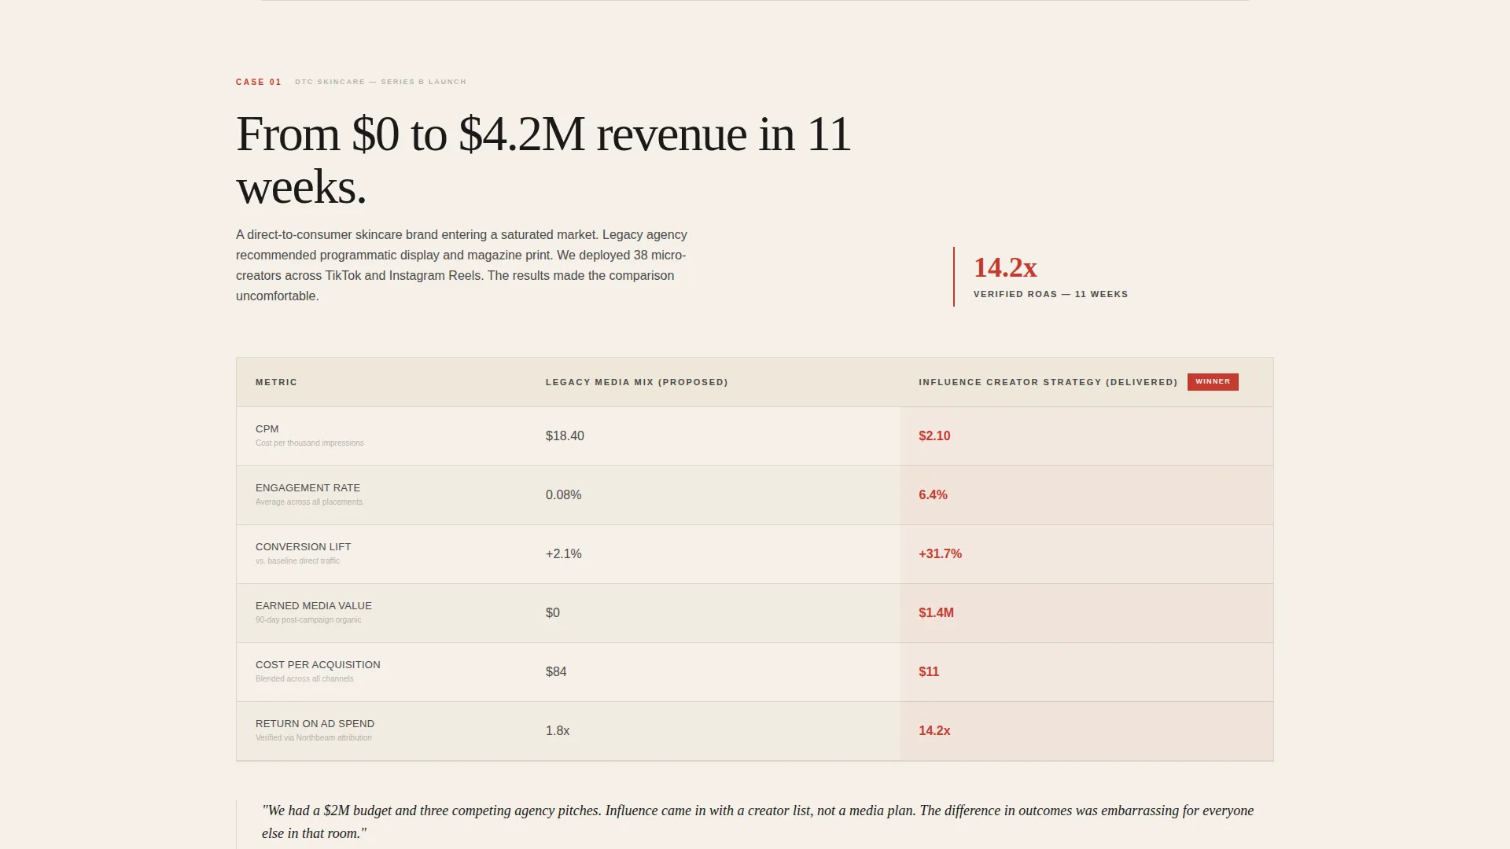
Task: Click Influence Creator Strategy (Delivered) header
Action: (x=1048, y=382)
